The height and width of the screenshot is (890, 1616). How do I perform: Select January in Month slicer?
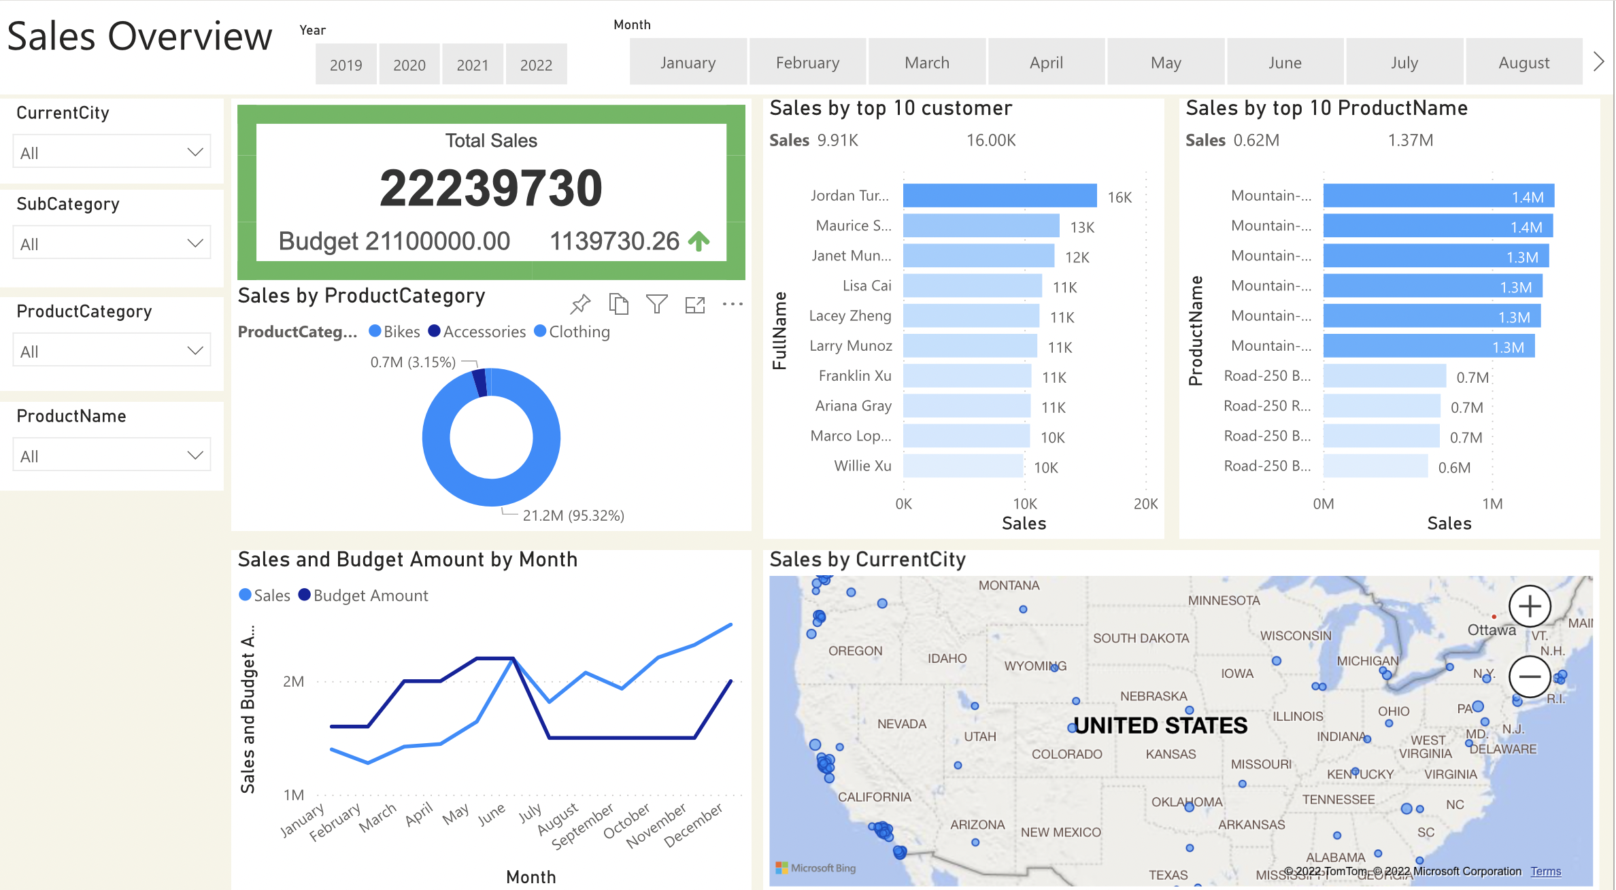pyautogui.click(x=688, y=62)
